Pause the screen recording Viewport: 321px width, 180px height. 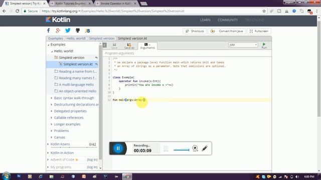[x=118, y=148]
